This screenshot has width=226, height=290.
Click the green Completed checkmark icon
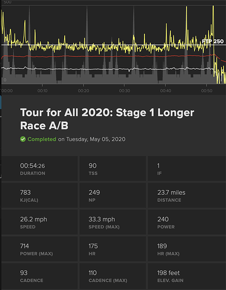[23, 139]
